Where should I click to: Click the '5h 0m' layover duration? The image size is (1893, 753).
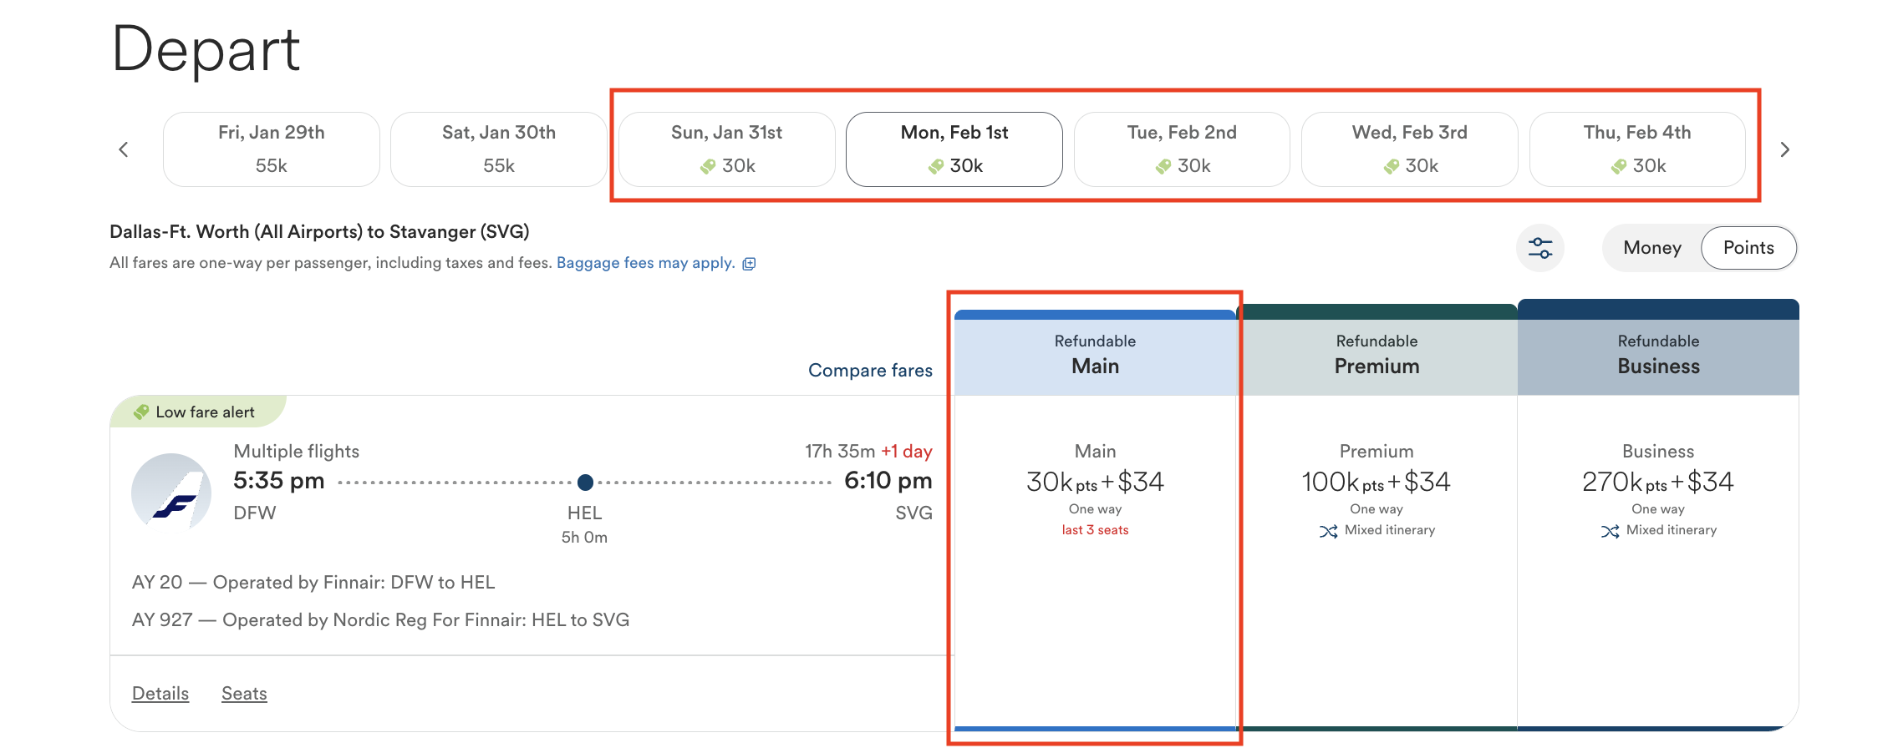tap(584, 538)
